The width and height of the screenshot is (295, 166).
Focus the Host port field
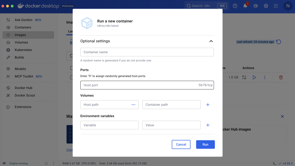click(x=138, y=85)
